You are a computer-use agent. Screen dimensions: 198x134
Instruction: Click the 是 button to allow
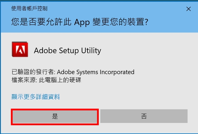[55, 117]
